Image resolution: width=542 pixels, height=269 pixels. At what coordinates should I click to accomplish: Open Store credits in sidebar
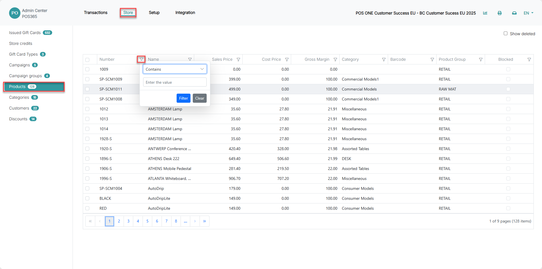[x=21, y=43]
